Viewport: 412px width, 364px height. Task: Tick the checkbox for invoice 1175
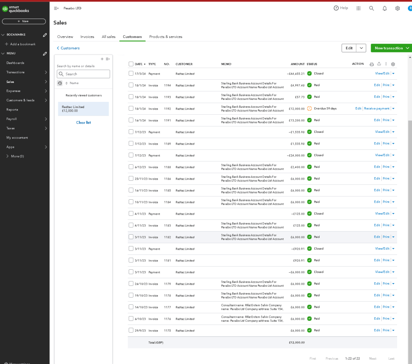click(x=131, y=330)
